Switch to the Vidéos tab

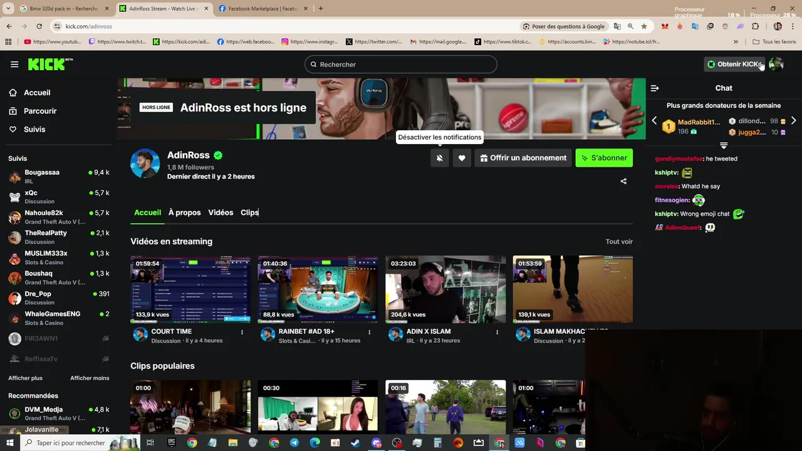[221, 212]
